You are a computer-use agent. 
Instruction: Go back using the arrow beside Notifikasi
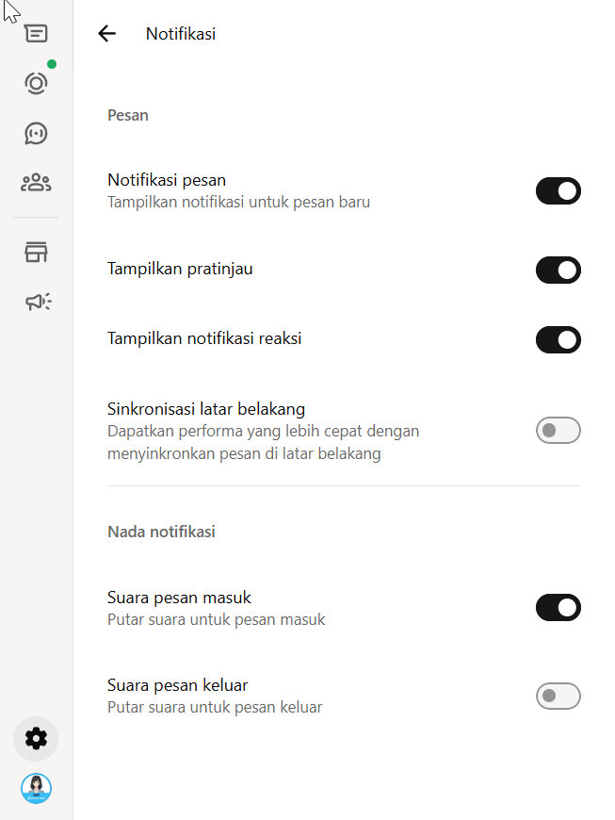[x=106, y=34]
